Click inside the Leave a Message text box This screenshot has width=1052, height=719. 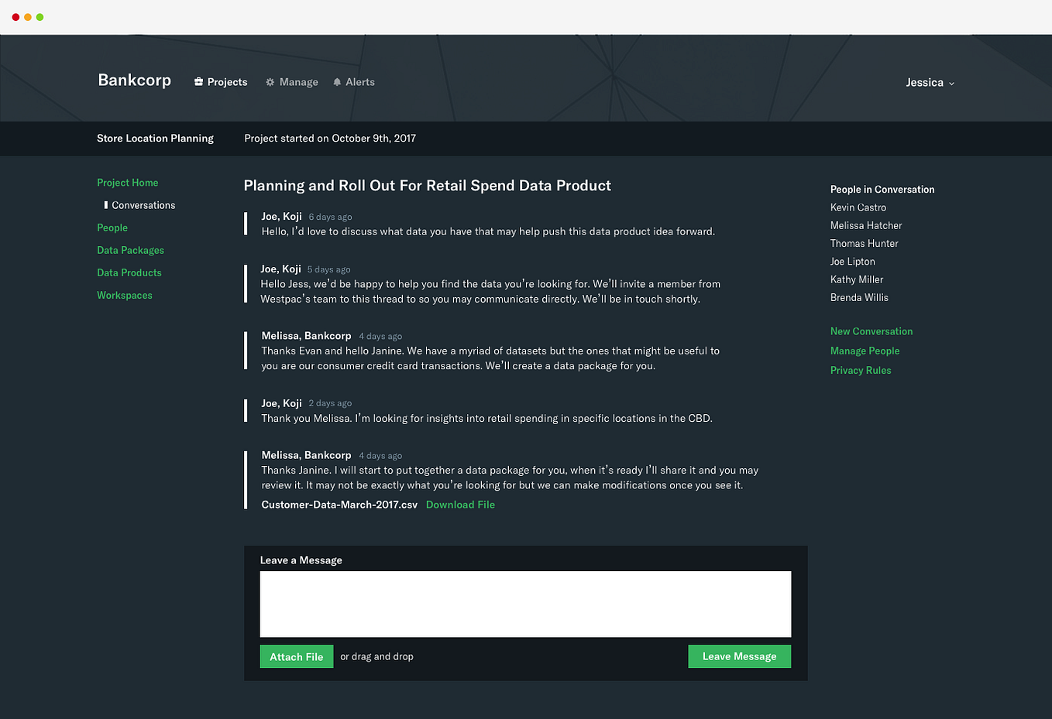click(x=525, y=604)
